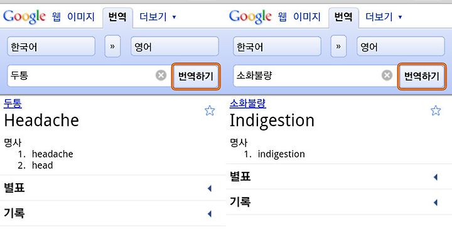The width and height of the screenshot is (452, 241).
Task: Open Google logo in left panel
Action: (24, 17)
